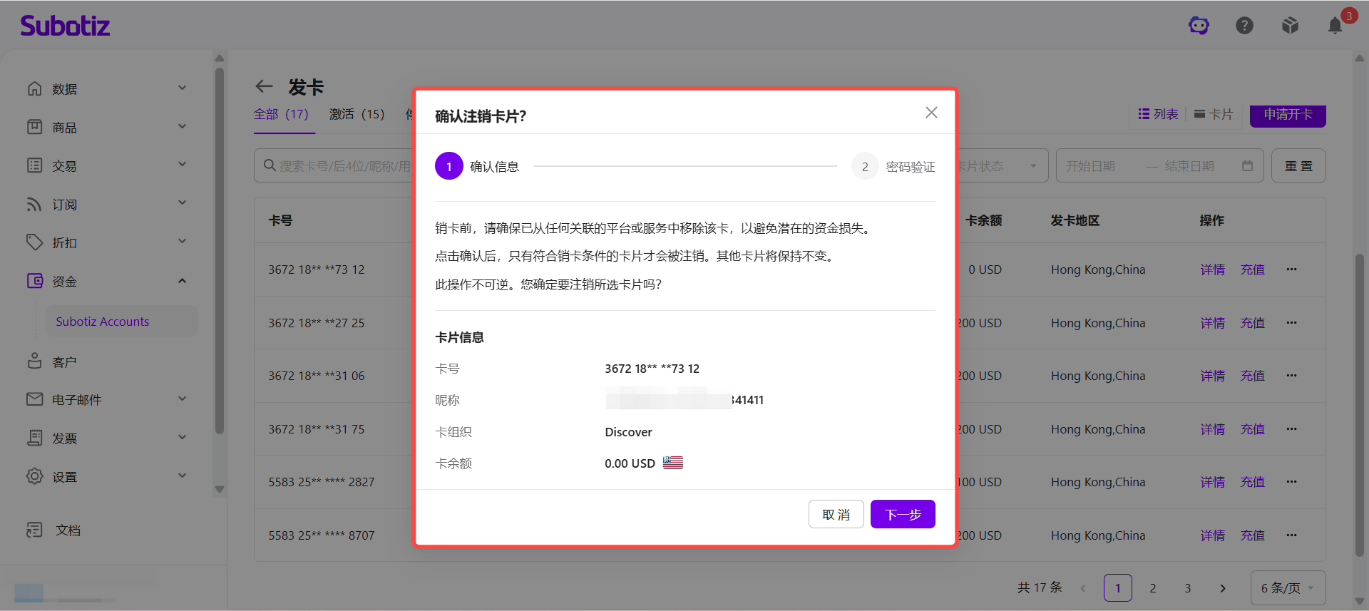Expand the 数据 menu chevron
This screenshot has height=611, width=1369.
182,88
